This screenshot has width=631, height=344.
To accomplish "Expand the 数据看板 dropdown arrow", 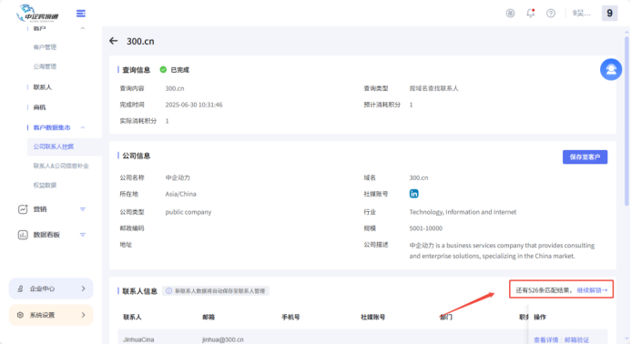I will 83,235.
